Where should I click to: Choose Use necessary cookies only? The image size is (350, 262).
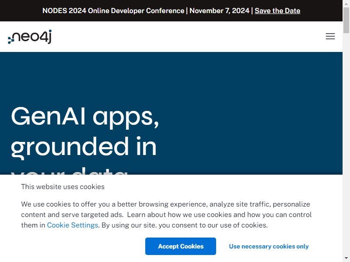coord(269,246)
